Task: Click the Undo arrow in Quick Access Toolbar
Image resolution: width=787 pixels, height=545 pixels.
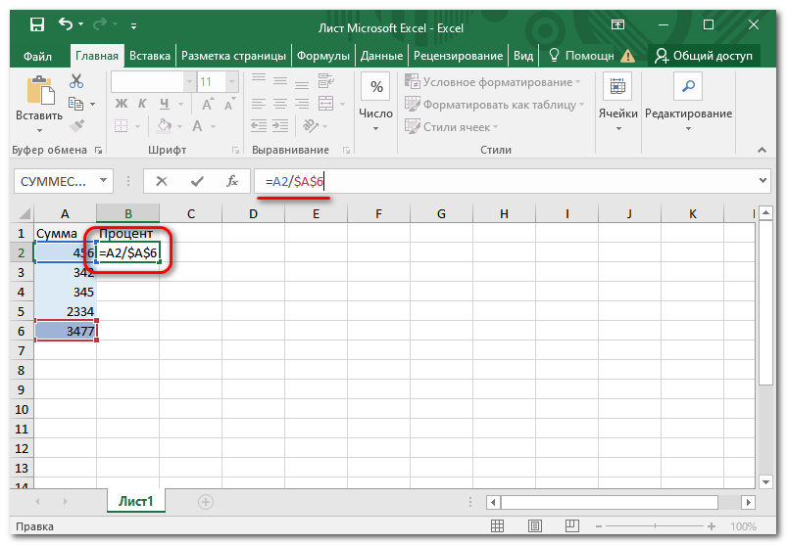Action: tap(66, 24)
